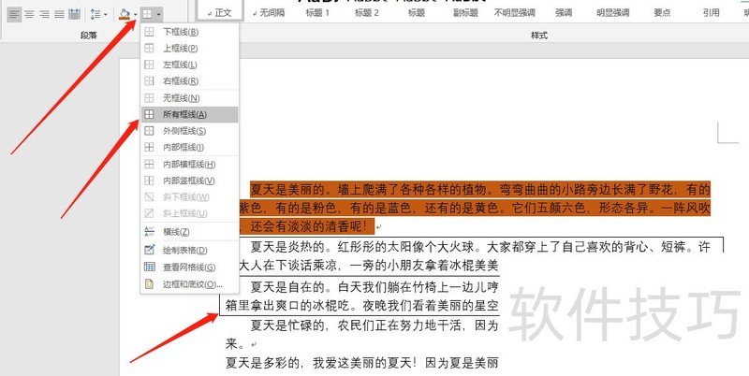Click the bottom border icon in menu
This screenshot has height=376, width=749.
[x=150, y=32]
